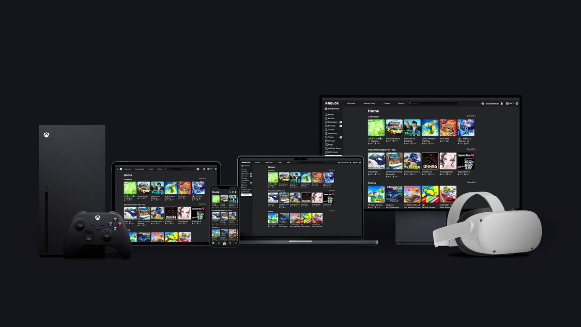Open Blog in the monitor's sidebar
The image size is (581, 327).
(x=329, y=144)
